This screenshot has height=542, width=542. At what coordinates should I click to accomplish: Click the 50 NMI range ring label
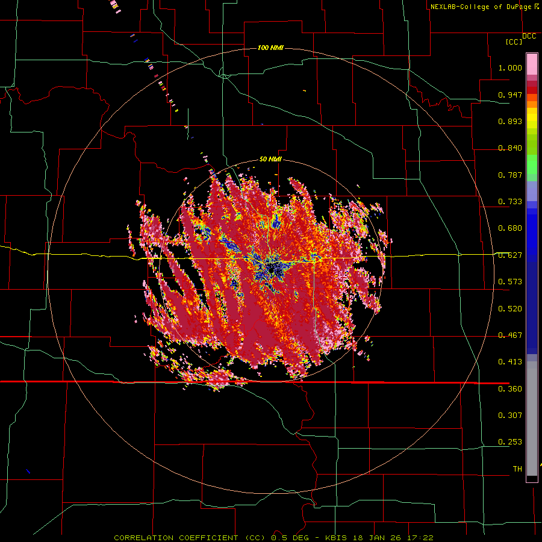click(270, 160)
